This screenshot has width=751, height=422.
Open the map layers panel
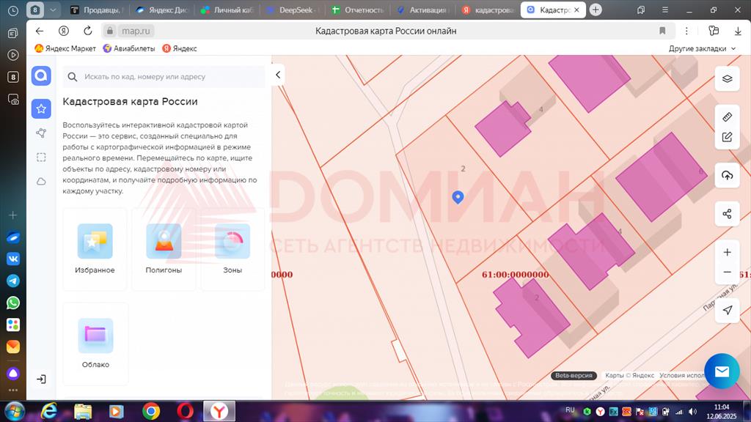pos(727,78)
